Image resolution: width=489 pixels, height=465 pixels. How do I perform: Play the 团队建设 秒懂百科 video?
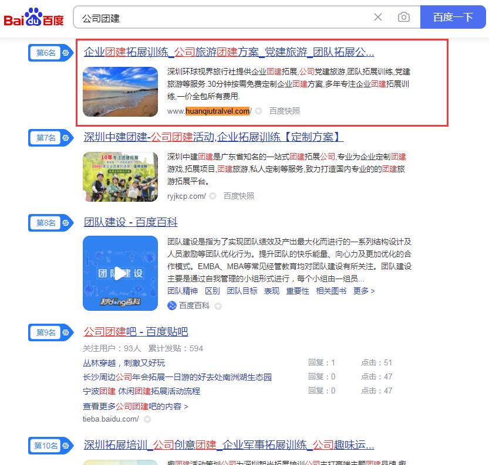[x=120, y=273]
